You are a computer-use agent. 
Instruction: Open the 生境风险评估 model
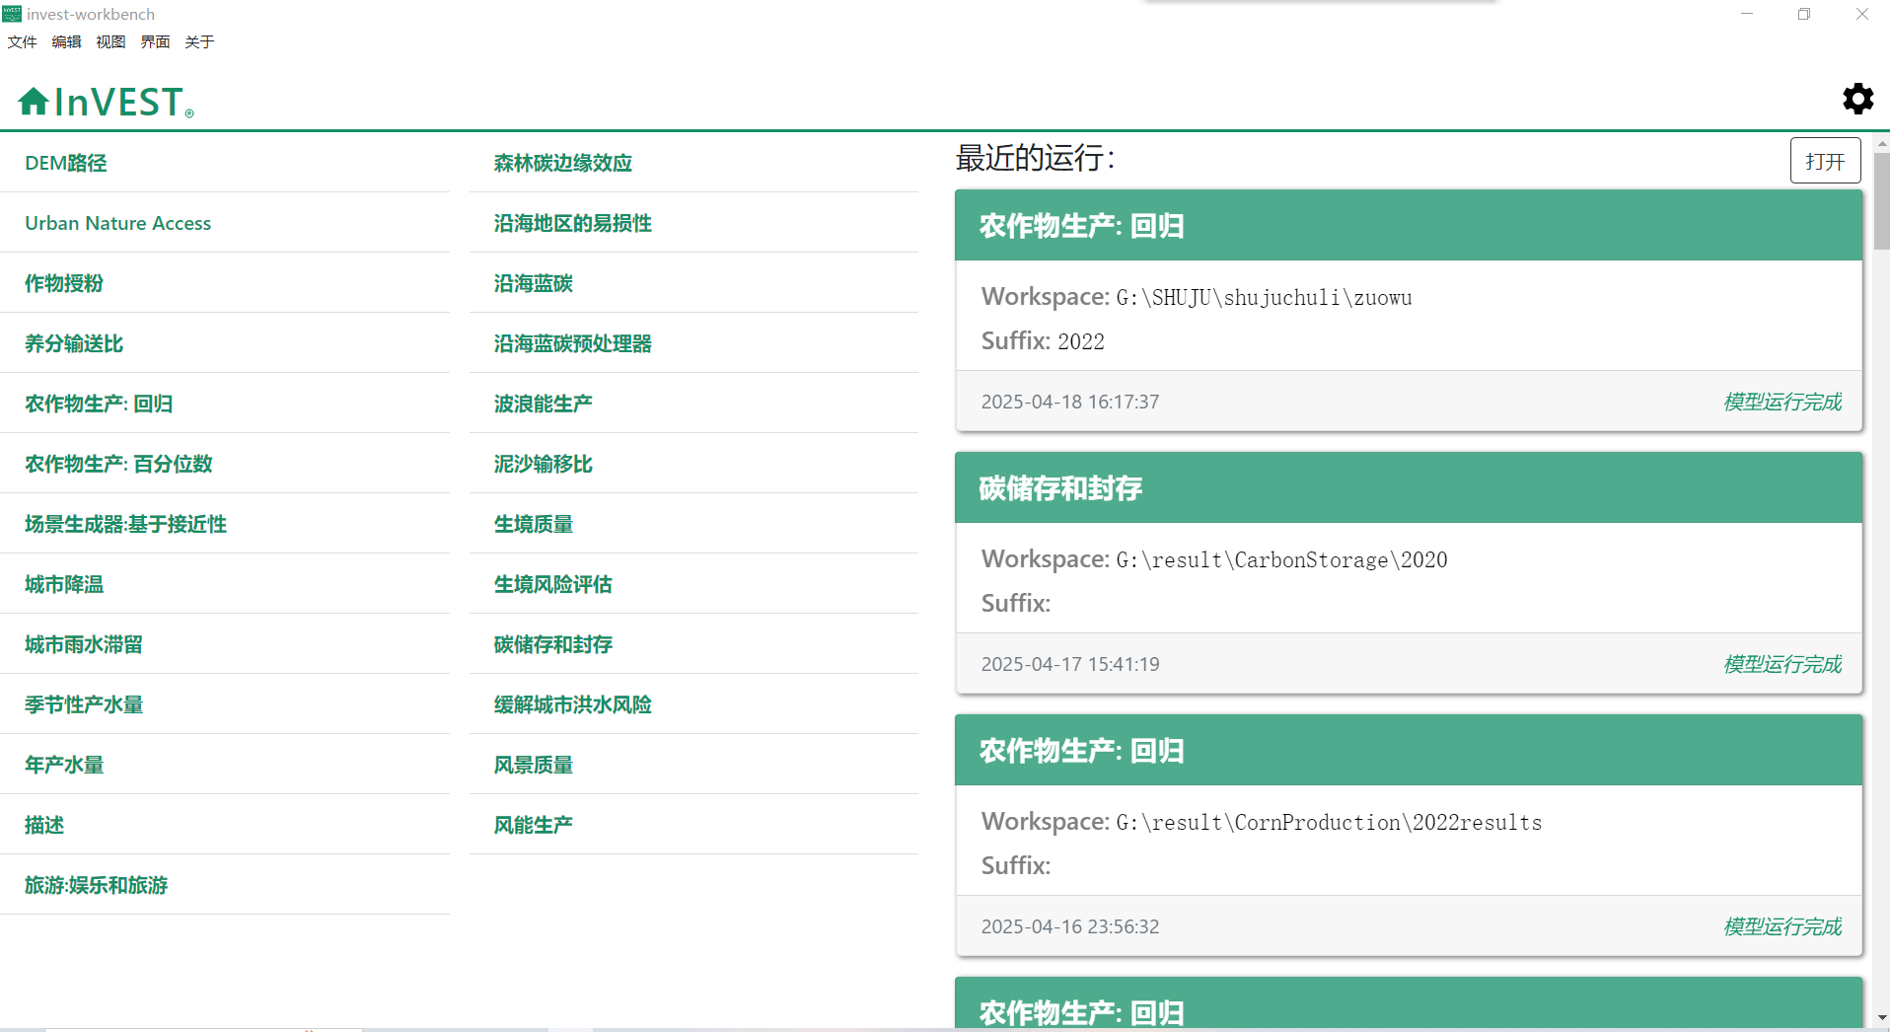tap(693, 584)
